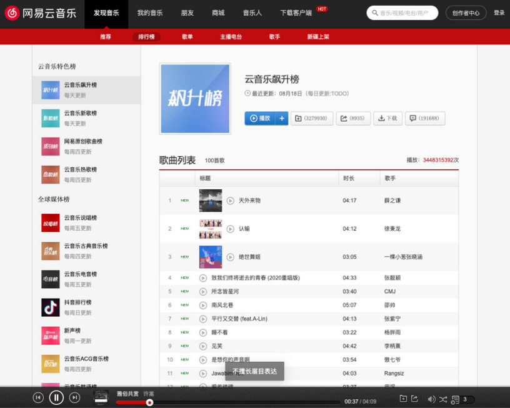Select 推荐 sub-navigation tab
510x408 pixels.
[106, 37]
